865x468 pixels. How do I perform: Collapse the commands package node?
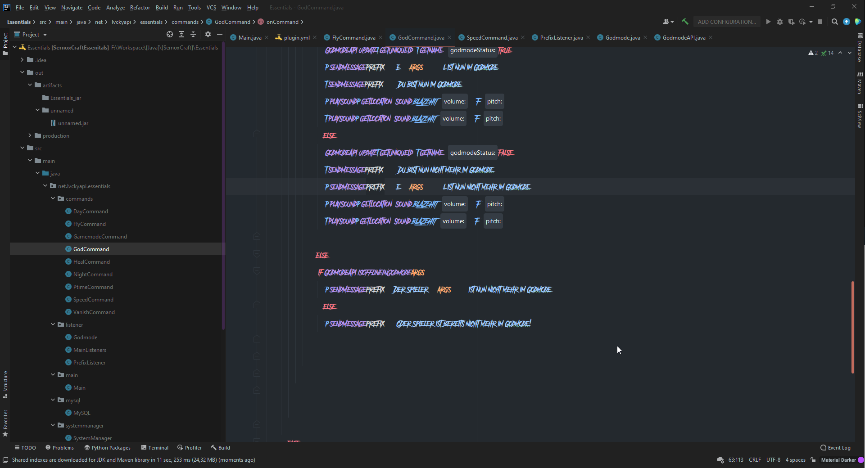coord(53,198)
